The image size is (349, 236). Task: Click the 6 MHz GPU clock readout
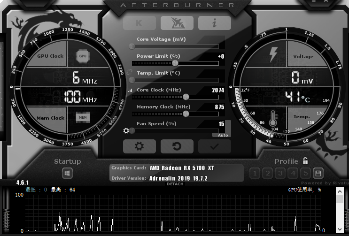coord(85,78)
